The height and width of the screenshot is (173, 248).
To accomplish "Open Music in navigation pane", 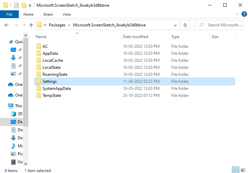I will tap(16, 146).
